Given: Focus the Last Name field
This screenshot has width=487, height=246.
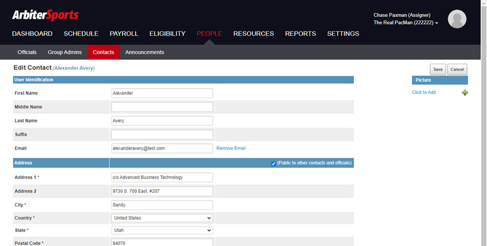Looking at the screenshot, I should (x=162, y=121).
